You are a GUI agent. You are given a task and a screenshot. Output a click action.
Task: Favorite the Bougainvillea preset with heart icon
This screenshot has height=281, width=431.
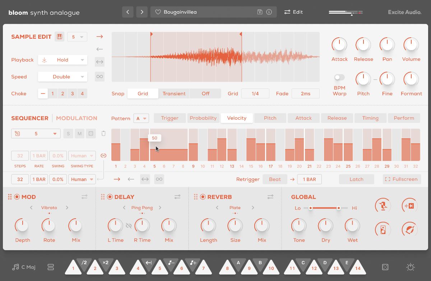coord(158,12)
